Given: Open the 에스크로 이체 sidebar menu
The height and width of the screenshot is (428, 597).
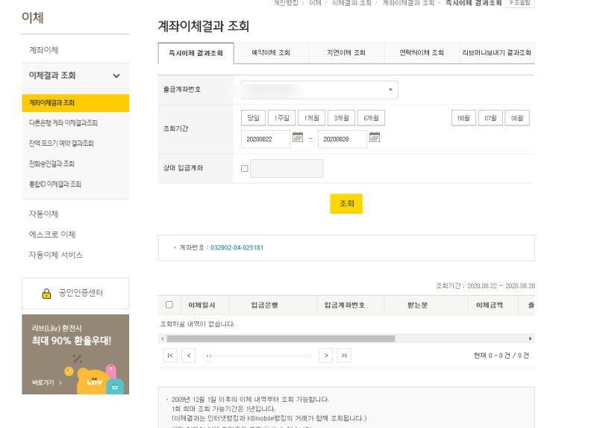Looking at the screenshot, I should pyautogui.click(x=52, y=235).
